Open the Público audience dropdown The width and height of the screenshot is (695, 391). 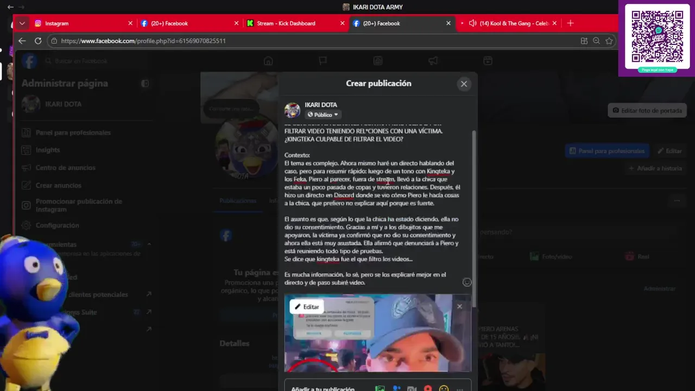pyautogui.click(x=323, y=115)
